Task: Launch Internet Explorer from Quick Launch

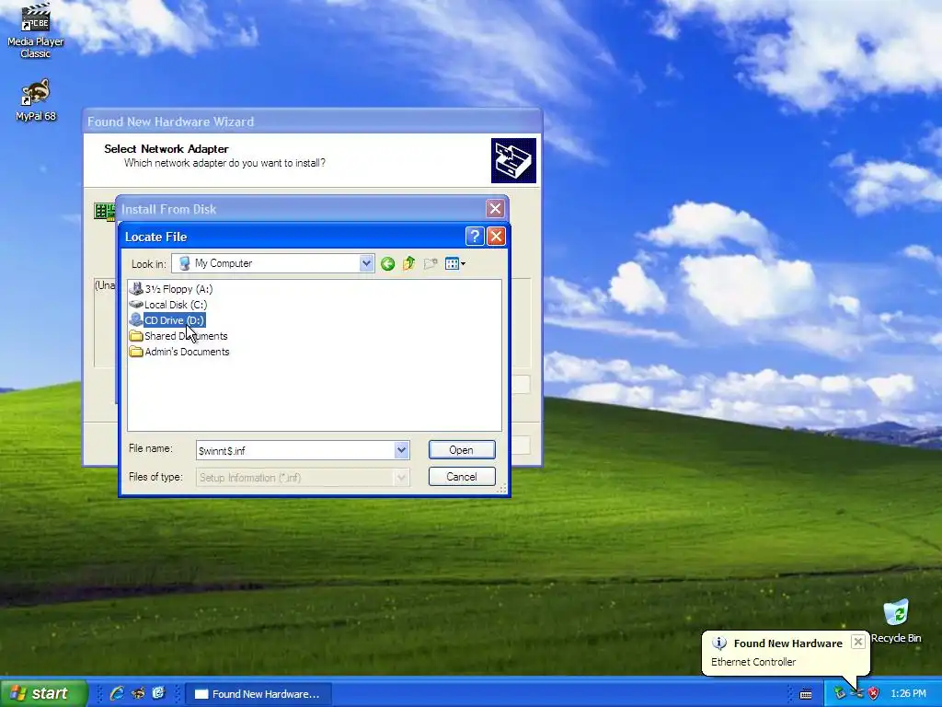Action: (x=117, y=694)
